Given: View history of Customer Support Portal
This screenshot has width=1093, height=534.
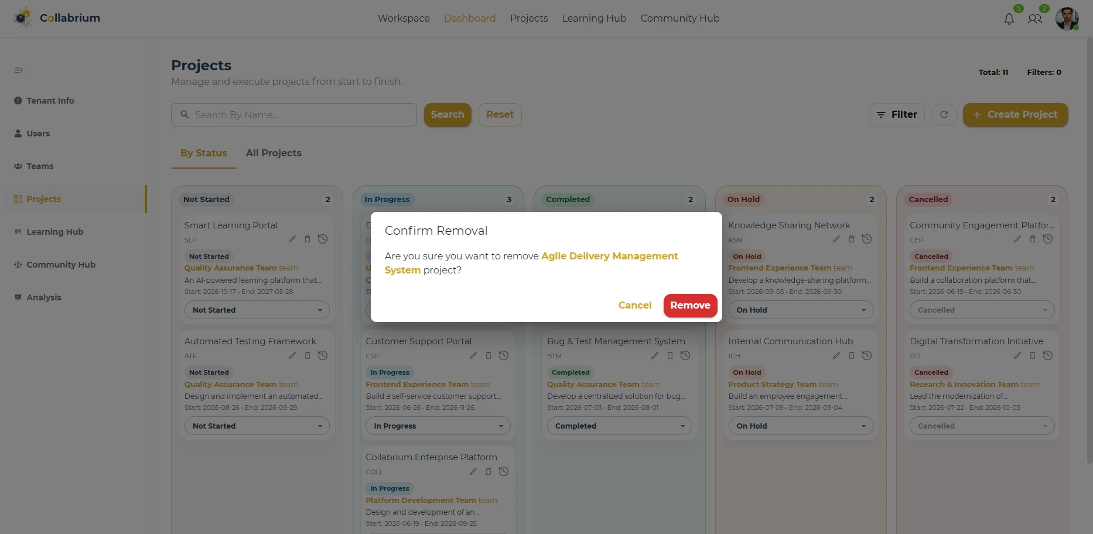Looking at the screenshot, I should pyautogui.click(x=504, y=355).
